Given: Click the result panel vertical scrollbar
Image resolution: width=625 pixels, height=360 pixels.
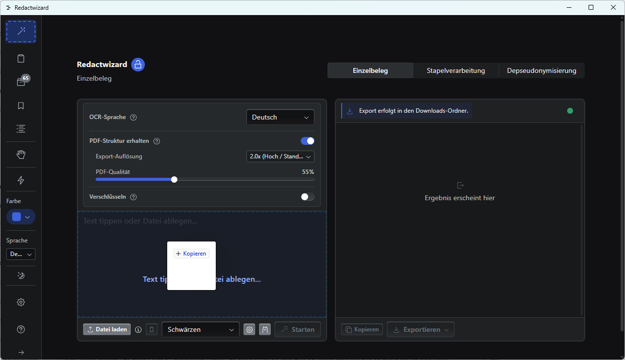Looking at the screenshot, I should tap(581, 220).
